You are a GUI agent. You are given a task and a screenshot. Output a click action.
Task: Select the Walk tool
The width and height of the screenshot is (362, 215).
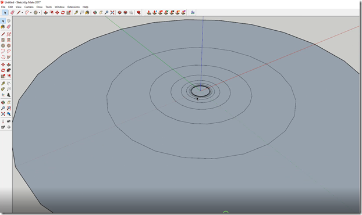click(3, 127)
